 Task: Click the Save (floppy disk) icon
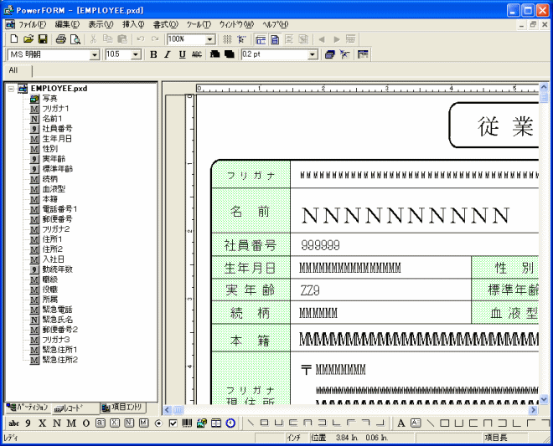coord(42,39)
